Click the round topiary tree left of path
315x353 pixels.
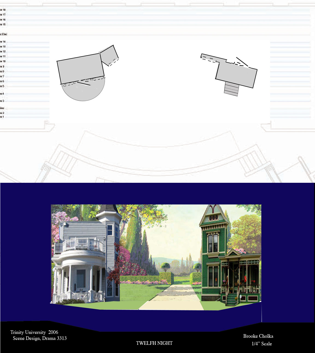[x=165, y=266]
